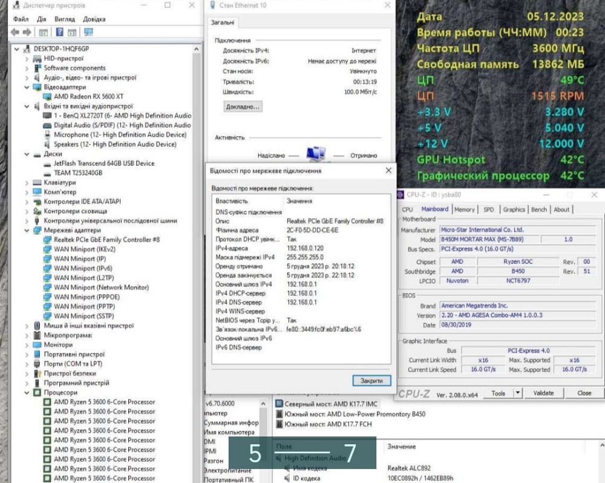Select the TEAM T253240GB disk

(78, 172)
